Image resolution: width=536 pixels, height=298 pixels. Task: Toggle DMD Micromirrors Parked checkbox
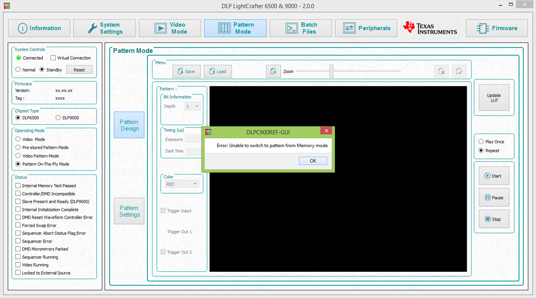(18, 249)
